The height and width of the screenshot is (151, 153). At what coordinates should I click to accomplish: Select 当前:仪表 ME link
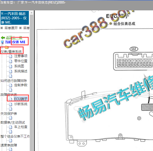click(x=15, y=42)
